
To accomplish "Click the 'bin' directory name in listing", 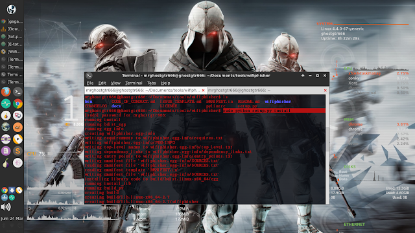I will point(89,102).
